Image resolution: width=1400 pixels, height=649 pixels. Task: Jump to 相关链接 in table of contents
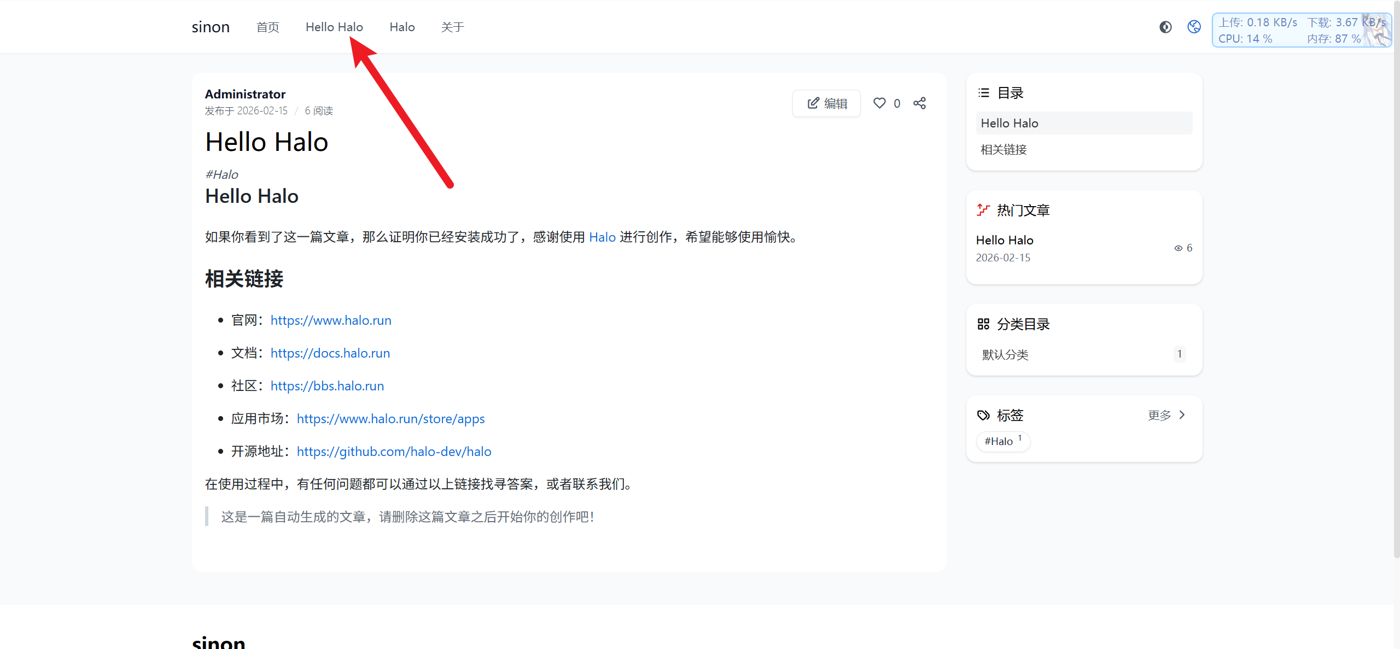click(1004, 150)
